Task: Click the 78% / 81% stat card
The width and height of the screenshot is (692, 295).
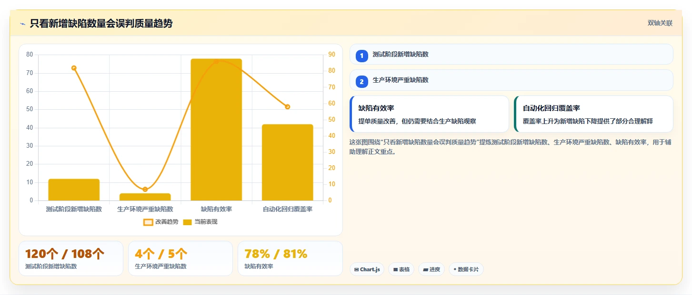Action: pyautogui.click(x=290, y=258)
